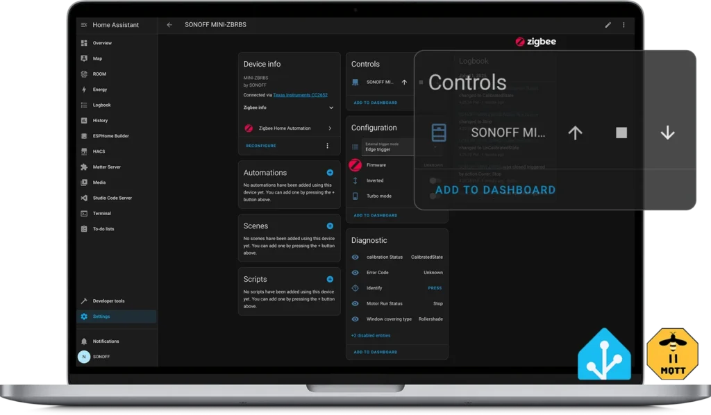Expand the Zigbee info section
The width and height of the screenshot is (711, 415).
pyautogui.click(x=289, y=108)
